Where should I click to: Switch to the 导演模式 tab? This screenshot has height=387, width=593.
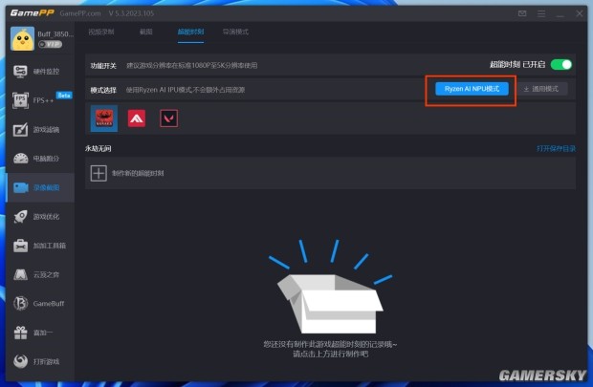pyautogui.click(x=235, y=32)
